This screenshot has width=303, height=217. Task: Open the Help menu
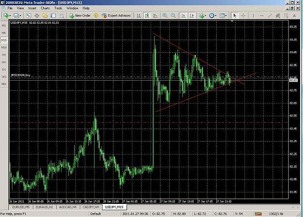(x=86, y=8)
